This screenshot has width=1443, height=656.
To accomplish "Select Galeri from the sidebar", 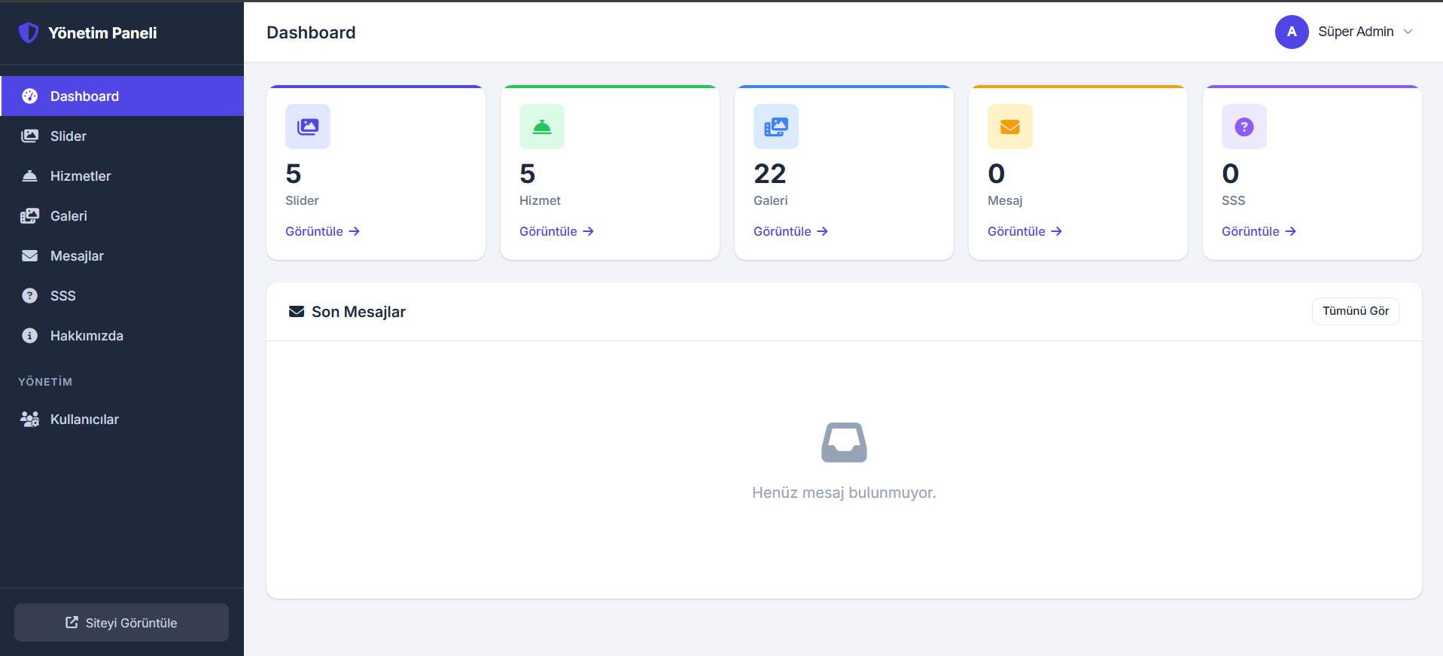I will pyautogui.click(x=122, y=216).
